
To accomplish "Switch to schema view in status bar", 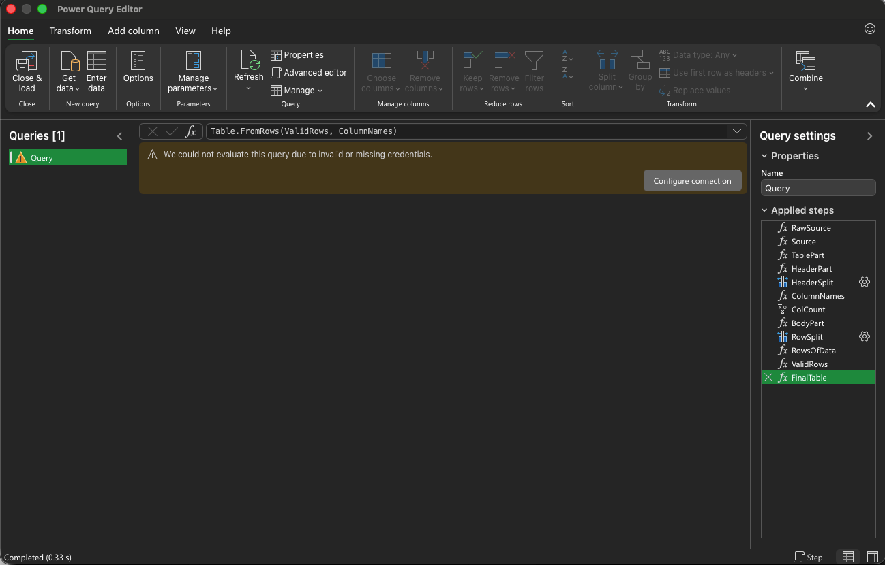I will click(x=872, y=557).
